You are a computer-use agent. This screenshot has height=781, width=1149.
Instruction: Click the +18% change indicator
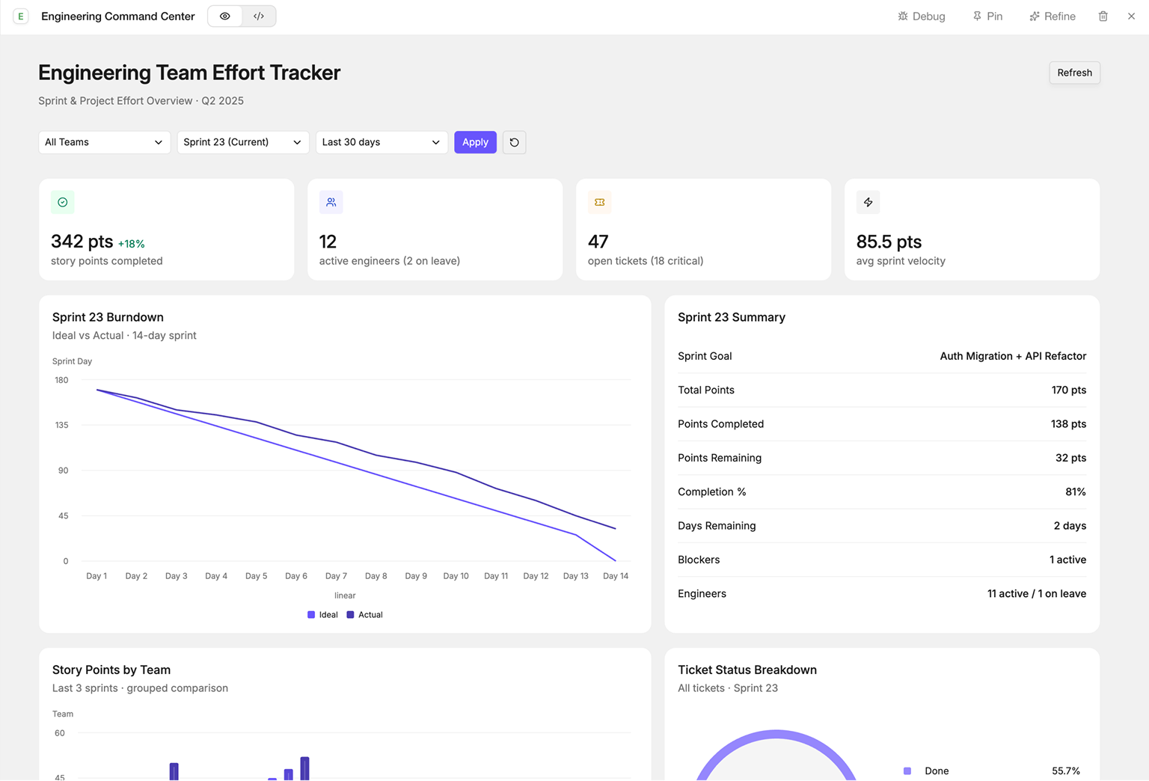132,244
